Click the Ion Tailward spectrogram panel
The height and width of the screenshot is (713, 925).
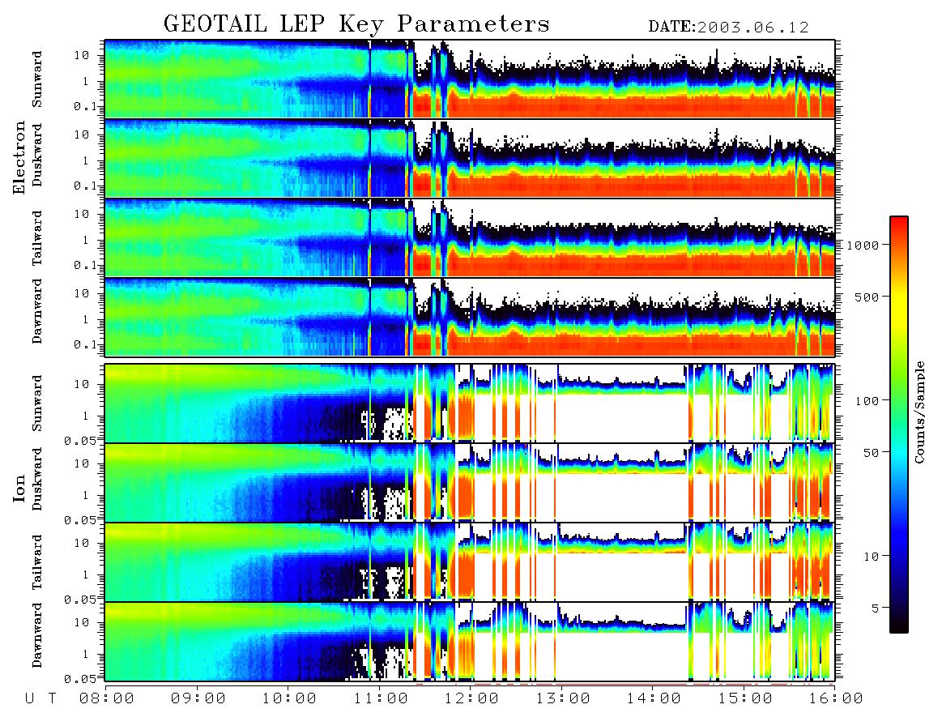coord(470,561)
